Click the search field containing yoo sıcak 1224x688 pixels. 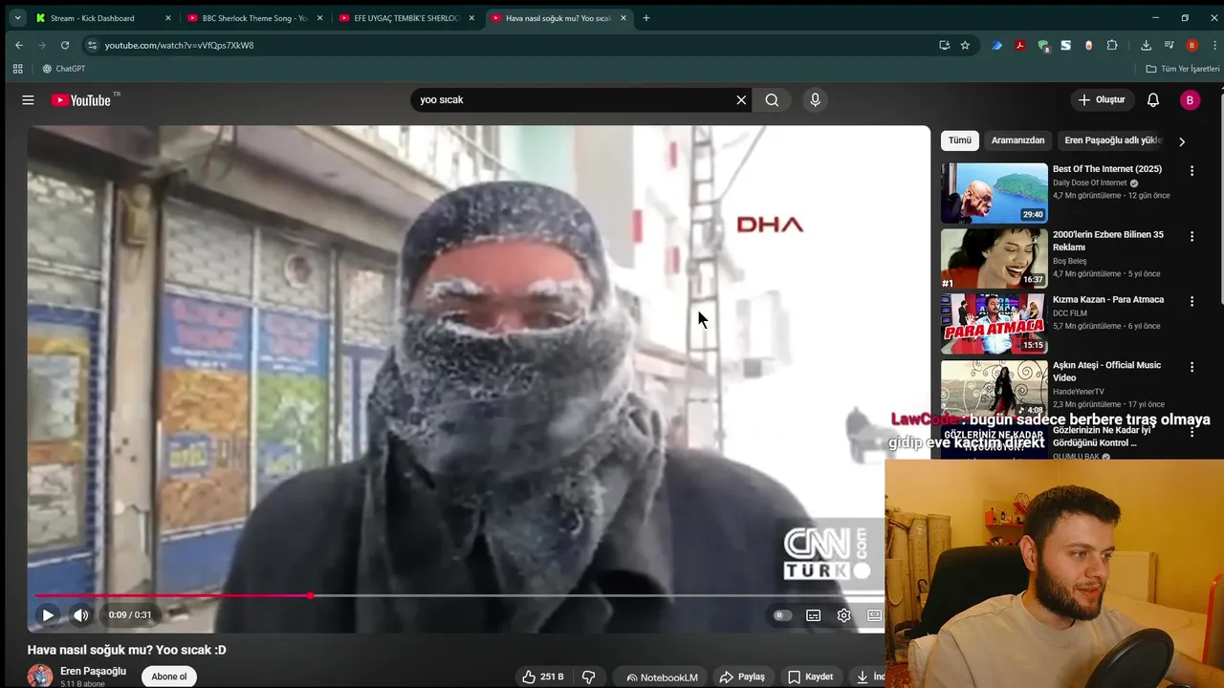point(572,100)
